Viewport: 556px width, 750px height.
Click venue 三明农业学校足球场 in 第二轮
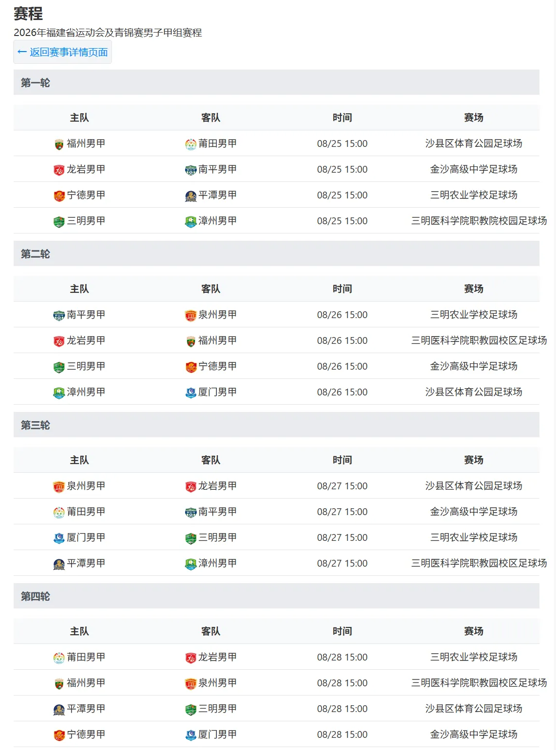(474, 314)
